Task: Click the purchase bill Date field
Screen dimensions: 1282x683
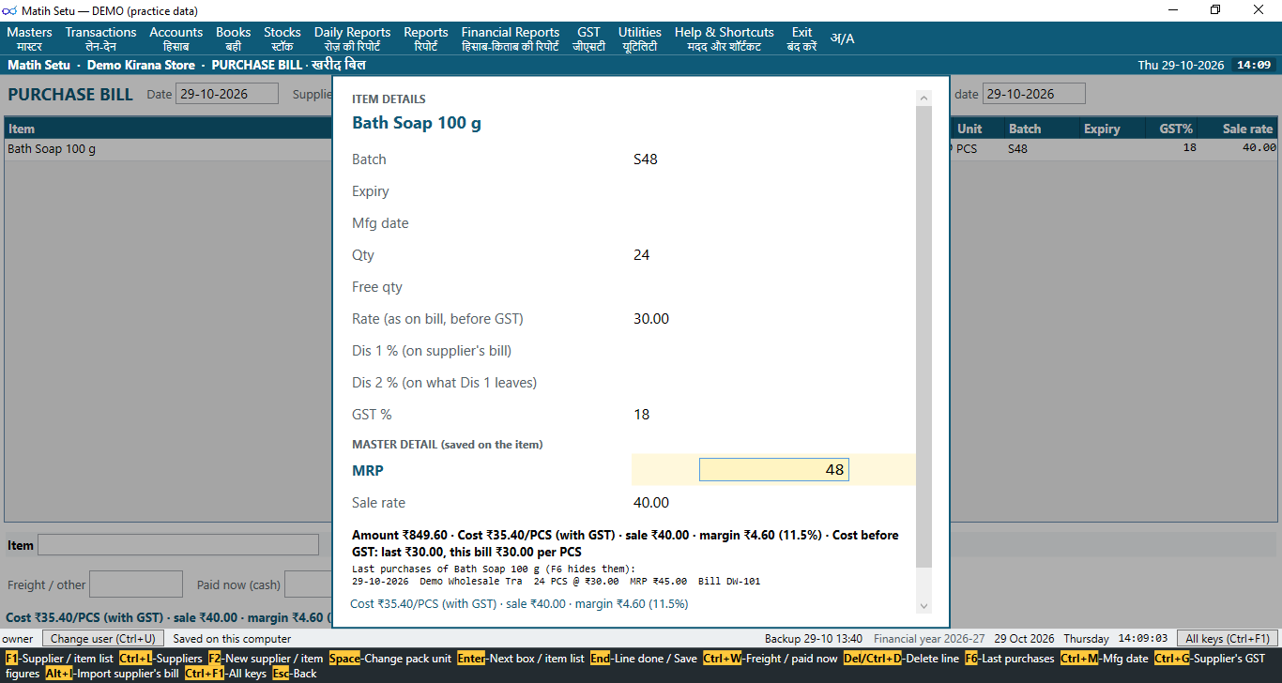Action: (227, 94)
